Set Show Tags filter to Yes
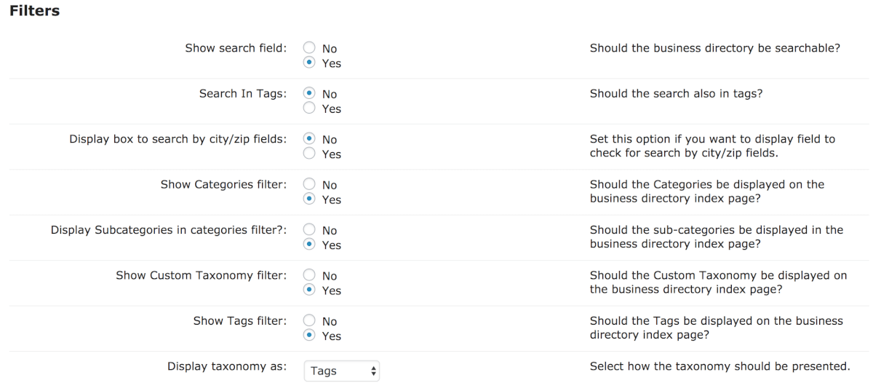The height and width of the screenshot is (391, 873). 309,336
